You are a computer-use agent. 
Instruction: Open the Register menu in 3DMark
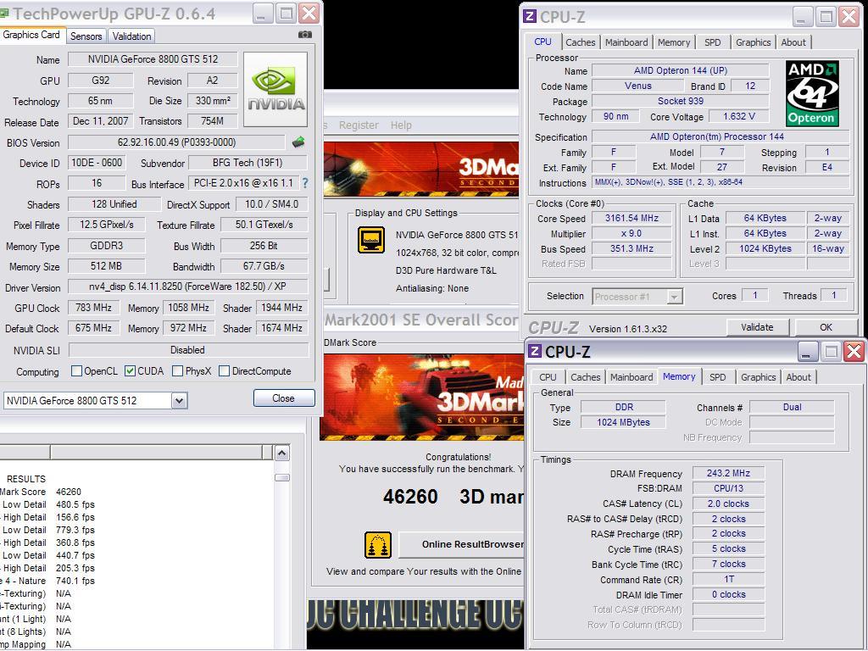point(359,125)
